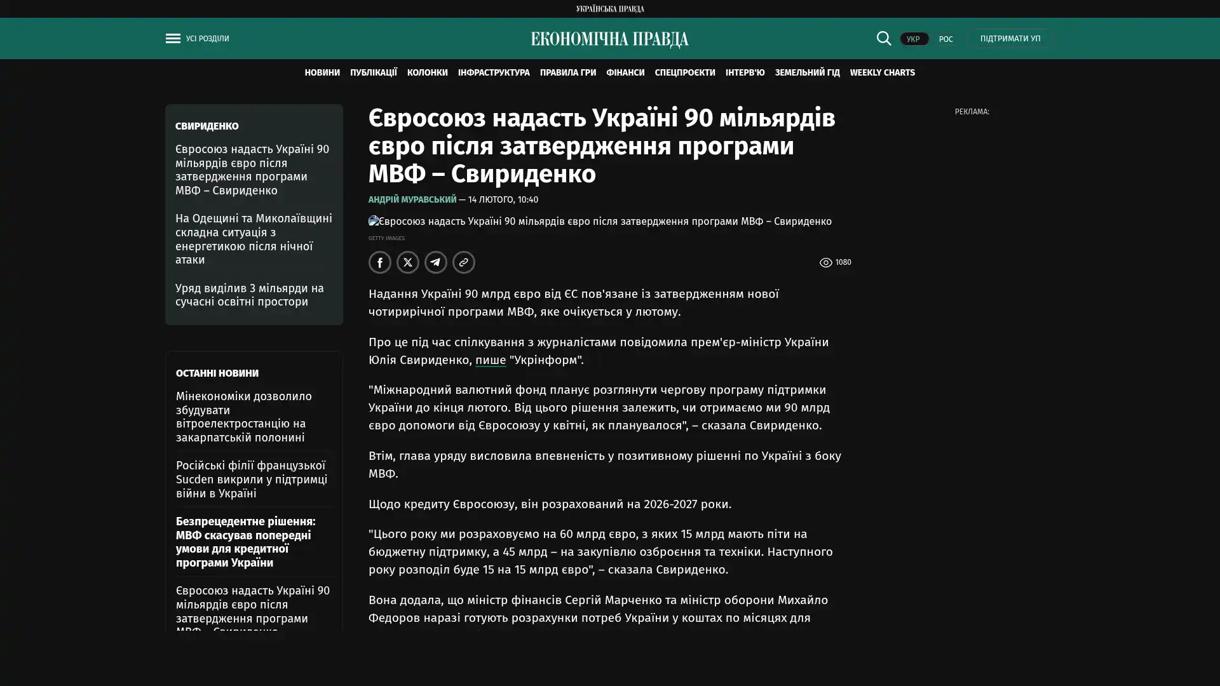Expand the УСІ РОЗДІЛИ sections list
The height and width of the screenshot is (686, 1220).
click(208, 39)
